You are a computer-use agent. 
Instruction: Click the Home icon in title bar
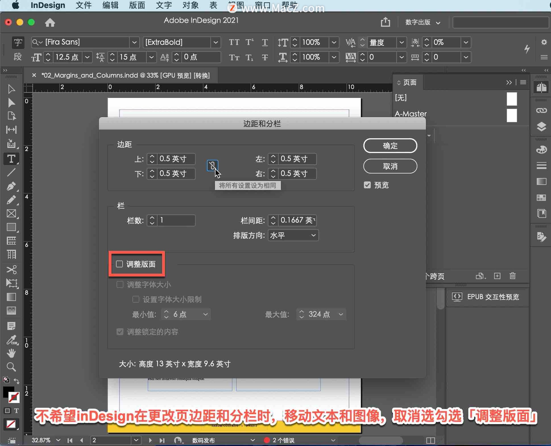50,22
